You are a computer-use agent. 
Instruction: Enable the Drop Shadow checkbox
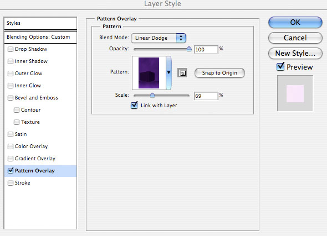tap(10, 49)
